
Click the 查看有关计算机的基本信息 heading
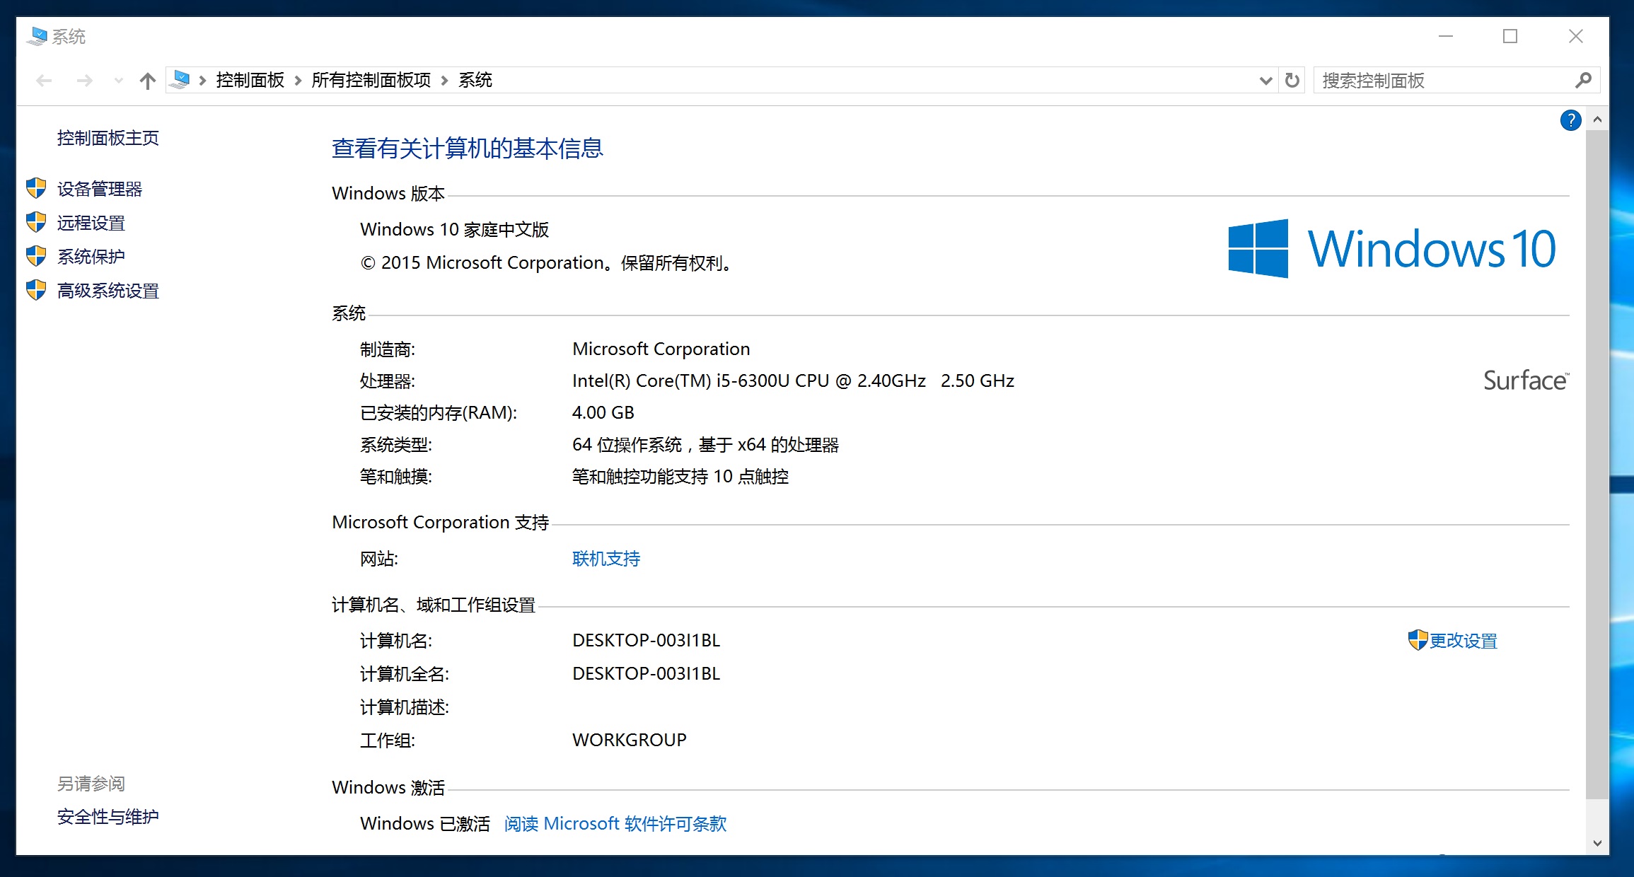(x=468, y=149)
